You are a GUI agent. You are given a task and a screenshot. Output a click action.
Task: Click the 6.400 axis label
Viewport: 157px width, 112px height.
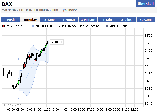148,81
